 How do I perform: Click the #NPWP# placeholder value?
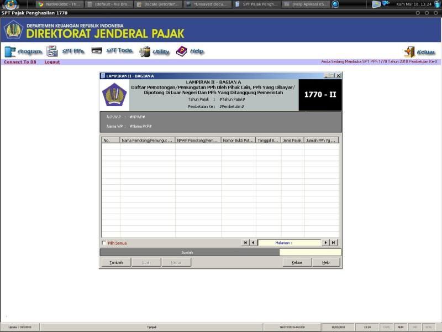click(137, 117)
